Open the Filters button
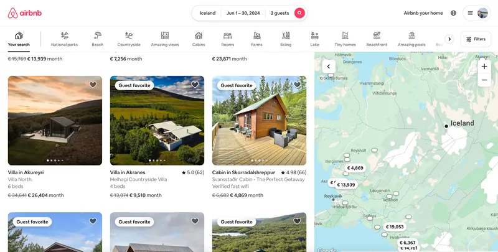This screenshot has height=252, width=498. tap(476, 39)
